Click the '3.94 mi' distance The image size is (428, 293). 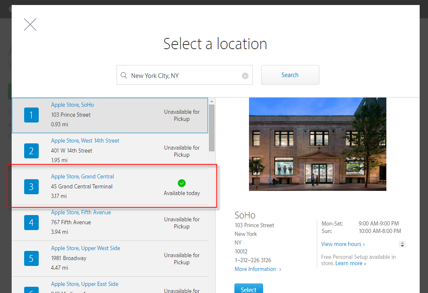point(60,232)
